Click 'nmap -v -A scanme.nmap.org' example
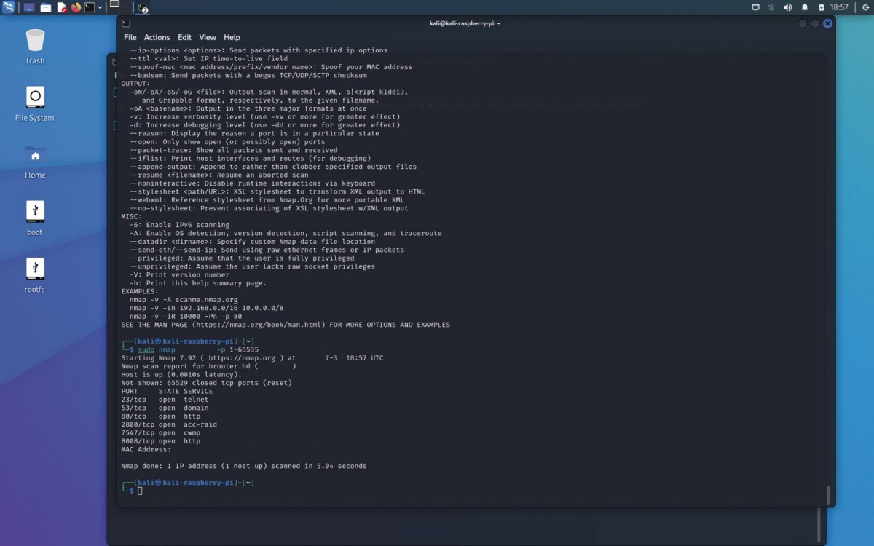Screen dimensions: 874x546 coord(184,300)
